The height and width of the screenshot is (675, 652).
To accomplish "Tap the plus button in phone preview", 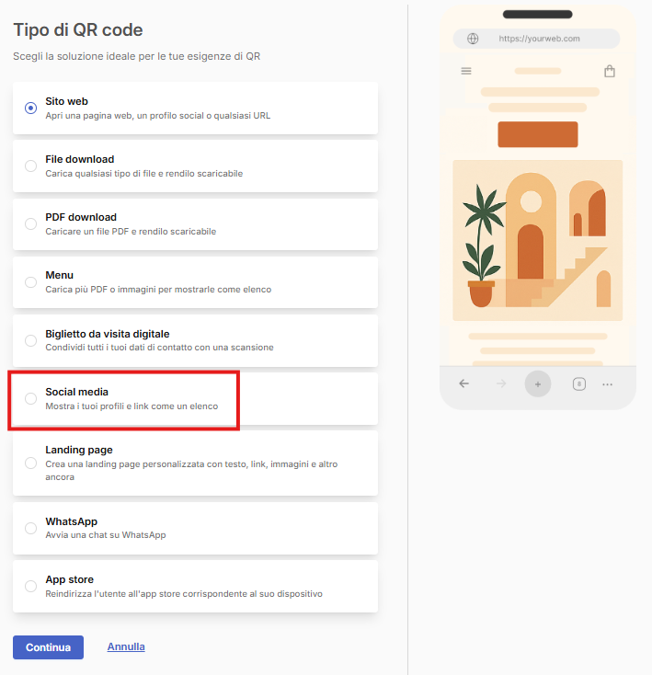I will tap(538, 384).
